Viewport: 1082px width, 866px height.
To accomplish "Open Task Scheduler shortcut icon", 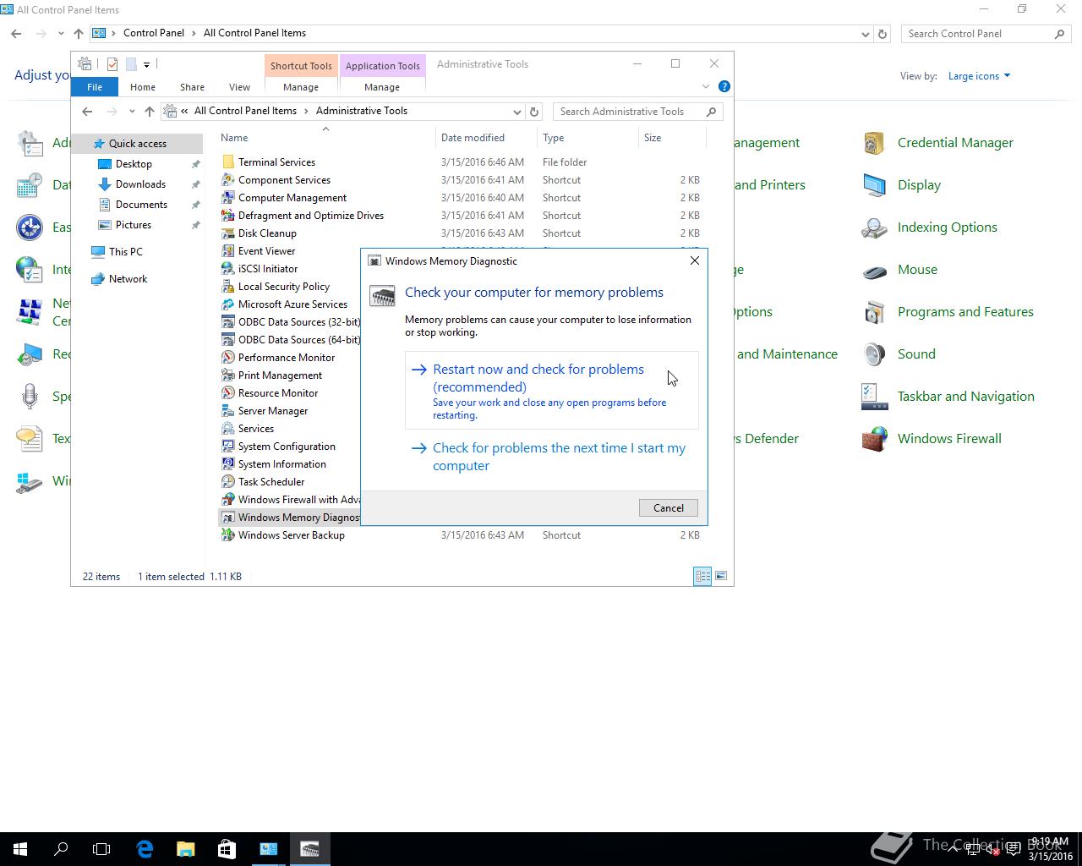I will [x=227, y=482].
